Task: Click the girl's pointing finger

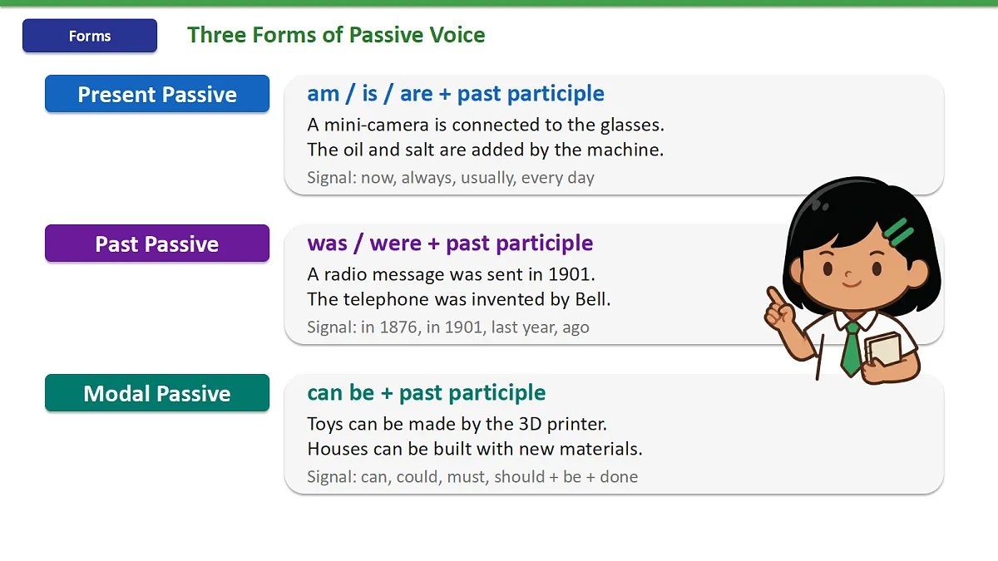Action: 774,296
